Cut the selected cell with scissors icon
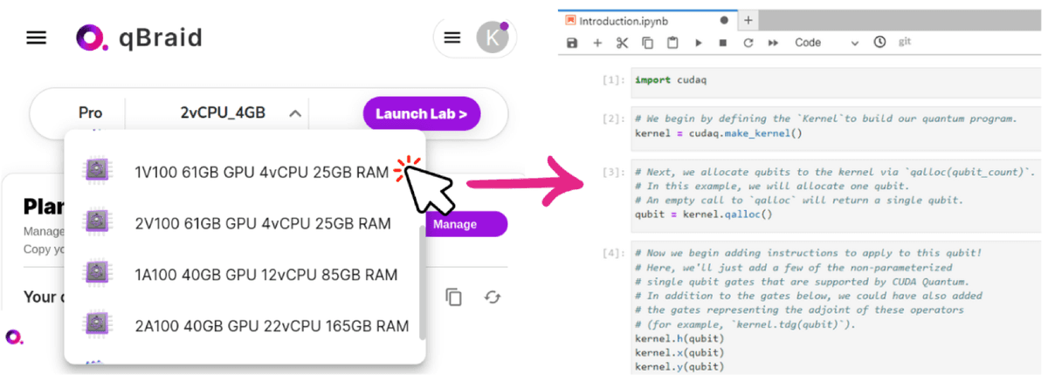The image size is (1048, 381). [622, 42]
